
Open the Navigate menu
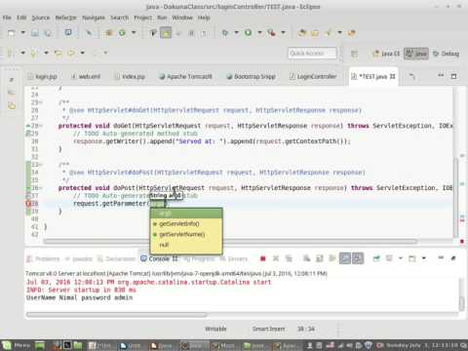click(x=94, y=18)
